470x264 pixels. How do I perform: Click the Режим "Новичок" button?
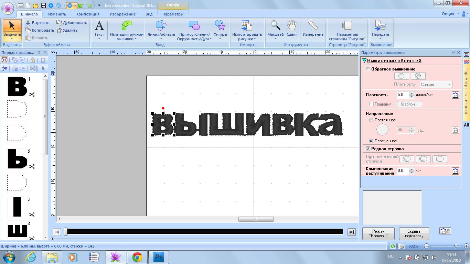click(x=378, y=233)
